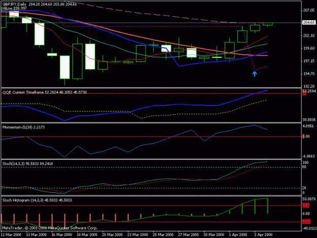The image size is (317, 238).
Task: Click the red 0.00 momentum level tag
Action: pos(306,137)
